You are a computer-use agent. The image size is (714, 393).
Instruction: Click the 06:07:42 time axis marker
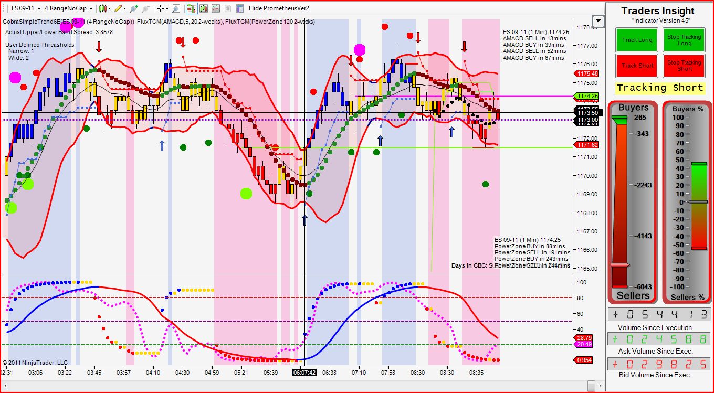coord(304,373)
